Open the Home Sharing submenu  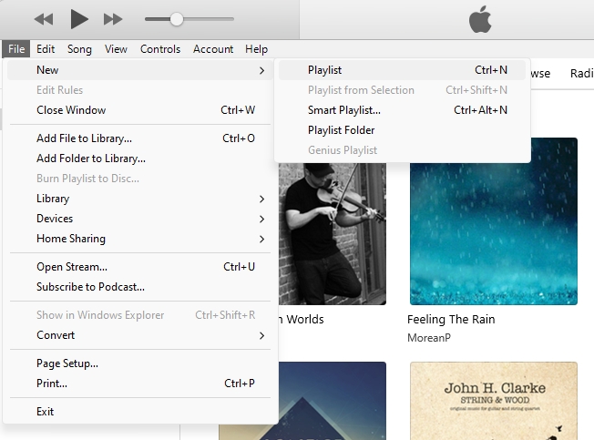(x=139, y=239)
